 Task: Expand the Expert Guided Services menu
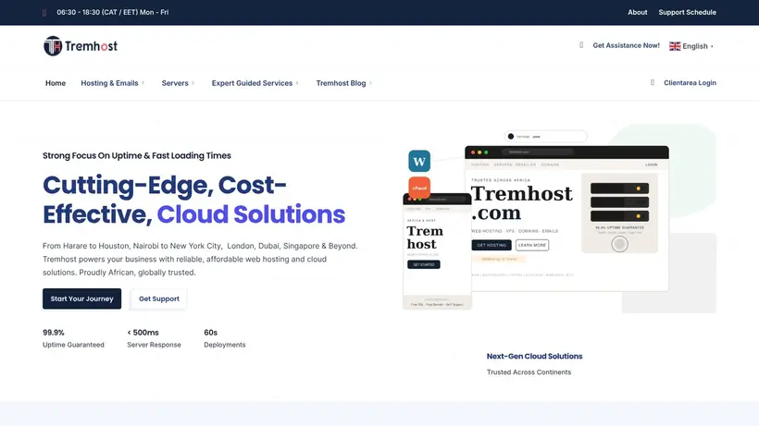(x=255, y=83)
